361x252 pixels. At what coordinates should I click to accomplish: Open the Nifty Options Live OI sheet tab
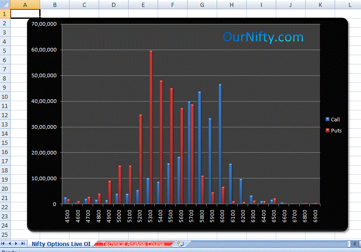[x=61, y=244]
